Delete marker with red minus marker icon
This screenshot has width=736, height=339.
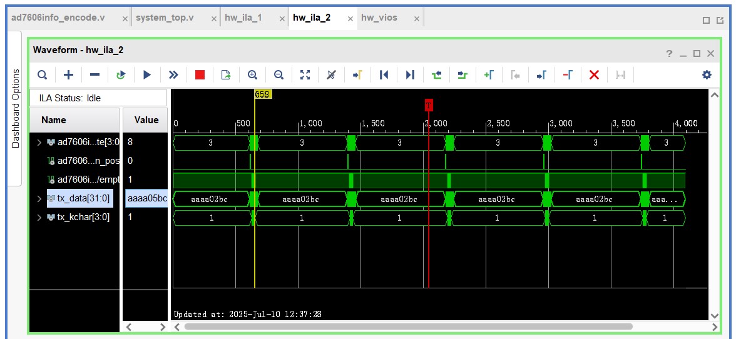568,74
